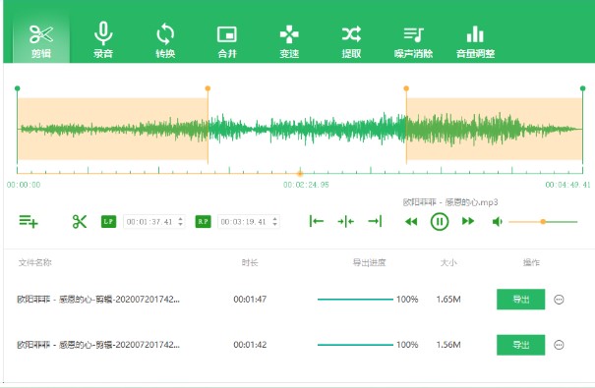
Task: Click the RP right point button
Action: 203,221
